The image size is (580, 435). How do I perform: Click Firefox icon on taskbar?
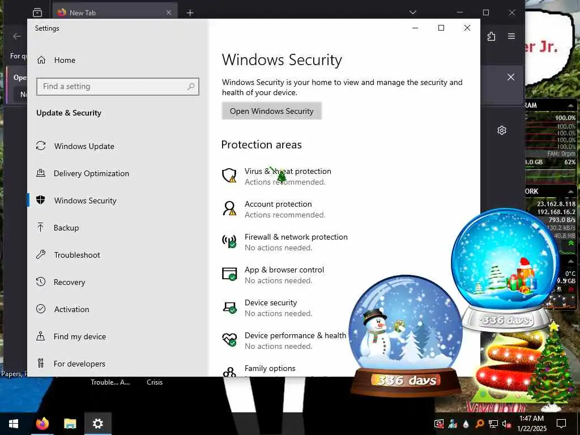(42, 424)
